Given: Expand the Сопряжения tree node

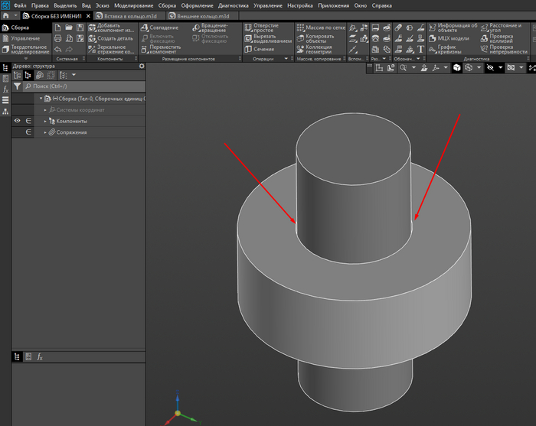Looking at the screenshot, I should click(45, 132).
